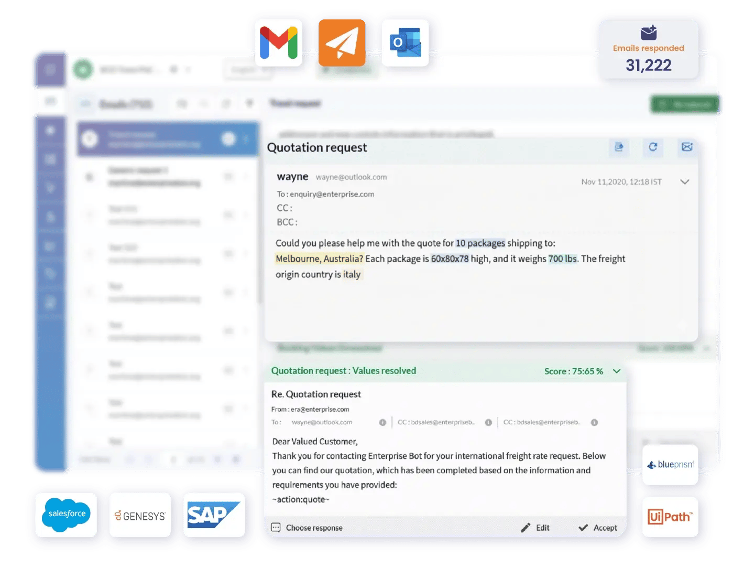Click the envelope icon in Quotation request header

click(687, 147)
